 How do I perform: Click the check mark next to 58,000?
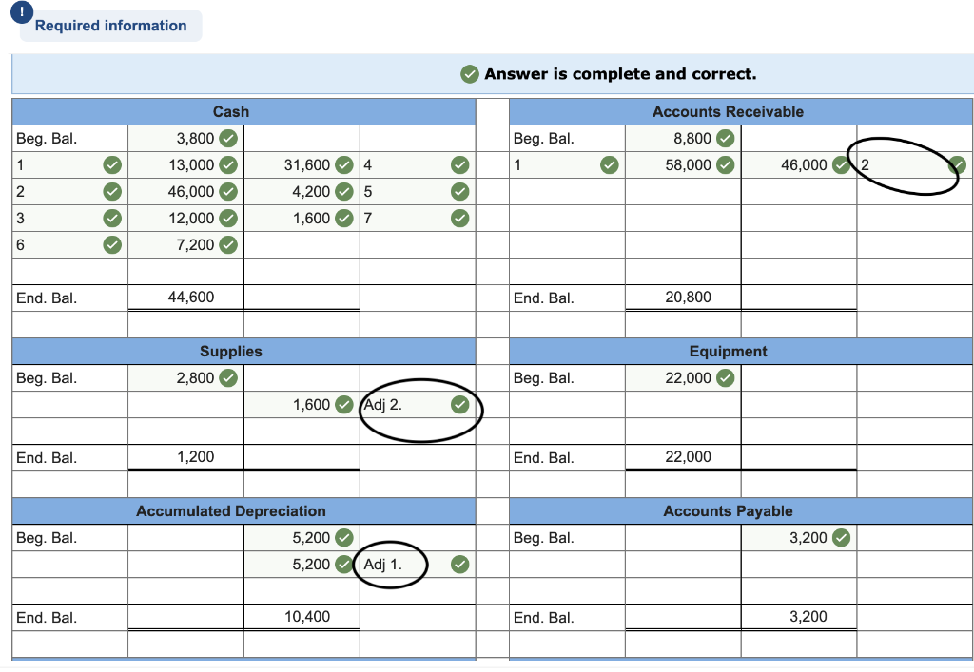tap(726, 165)
